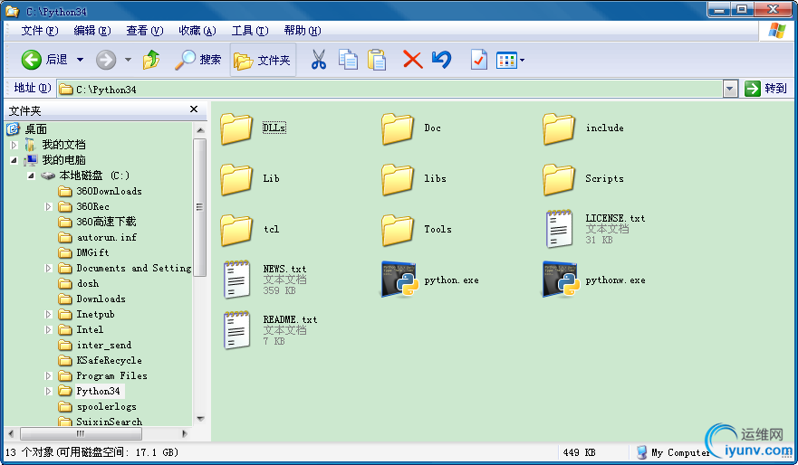Select the LICENSE.txt file
Screen dimensions: 798x465
click(x=594, y=229)
